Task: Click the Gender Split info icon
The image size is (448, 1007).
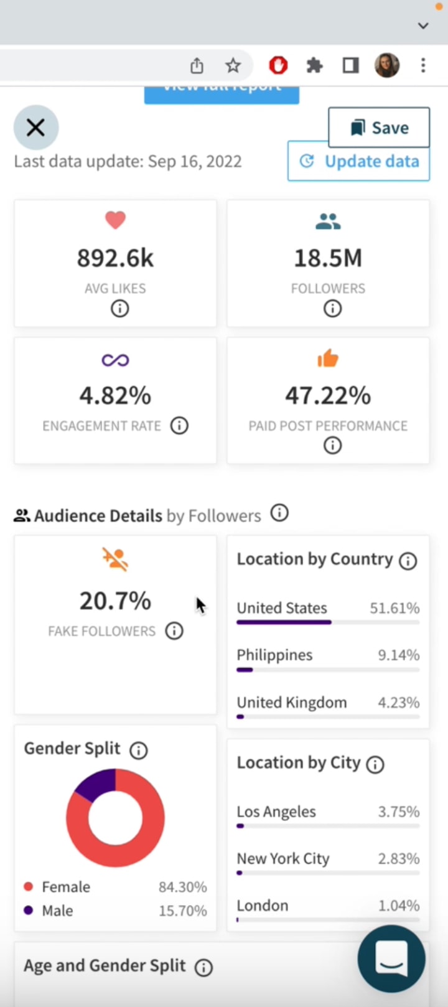Action: tap(139, 750)
